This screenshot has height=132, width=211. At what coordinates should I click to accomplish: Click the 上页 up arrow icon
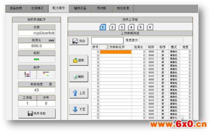point(75,93)
